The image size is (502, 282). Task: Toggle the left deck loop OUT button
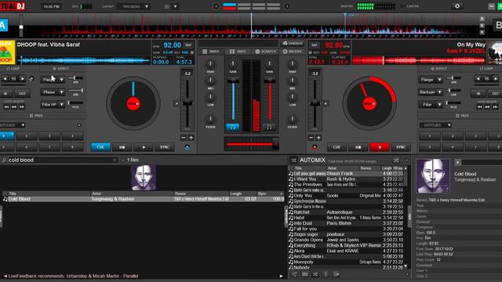pos(22,93)
